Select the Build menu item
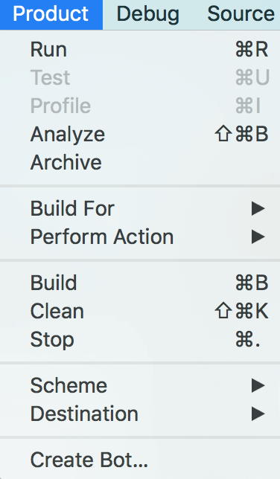280x479 pixels. tap(140, 283)
